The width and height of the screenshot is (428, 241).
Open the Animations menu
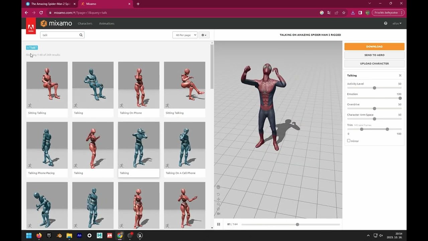pyautogui.click(x=107, y=23)
